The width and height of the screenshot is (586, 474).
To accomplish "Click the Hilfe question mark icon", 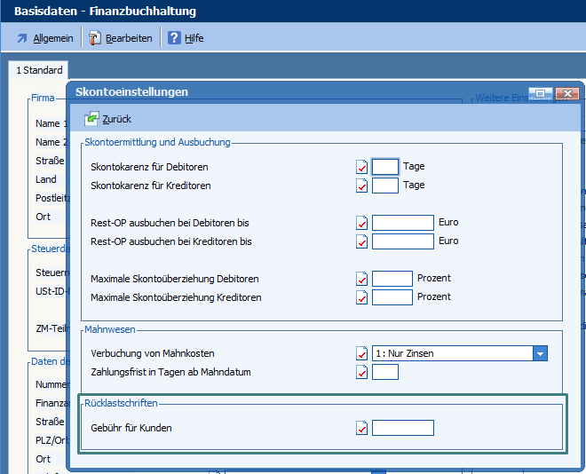I will pos(174,38).
